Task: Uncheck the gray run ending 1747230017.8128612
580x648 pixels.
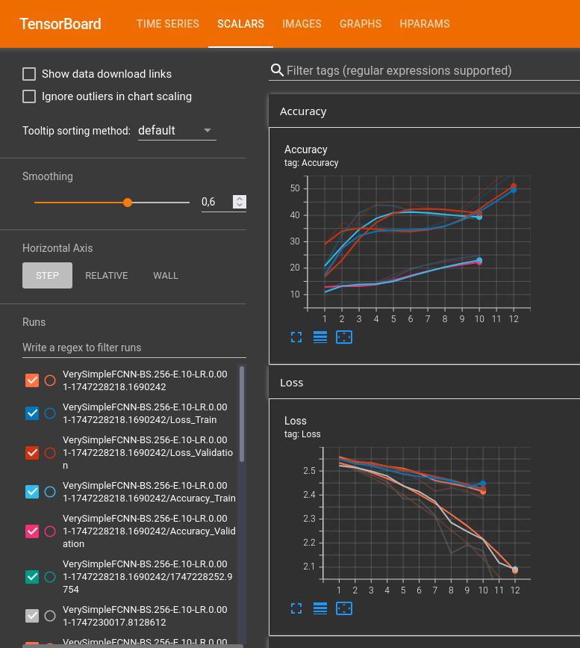Action: pyautogui.click(x=32, y=616)
